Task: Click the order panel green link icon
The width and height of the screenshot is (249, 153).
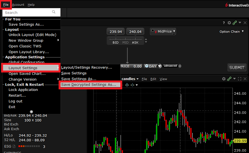Action: 234,23
